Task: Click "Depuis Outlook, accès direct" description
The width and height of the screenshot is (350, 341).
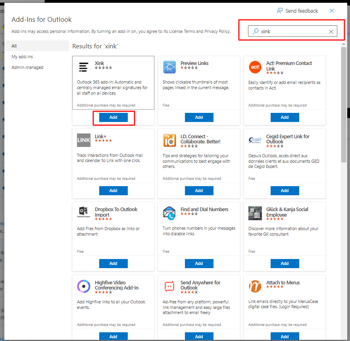Action: coord(284,161)
